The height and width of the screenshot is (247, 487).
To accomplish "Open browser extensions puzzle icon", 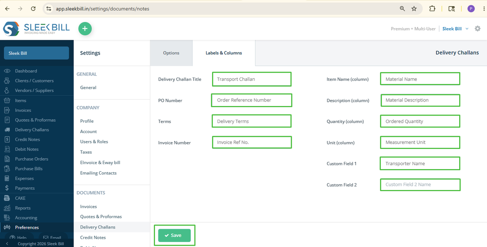I will tap(432, 8).
